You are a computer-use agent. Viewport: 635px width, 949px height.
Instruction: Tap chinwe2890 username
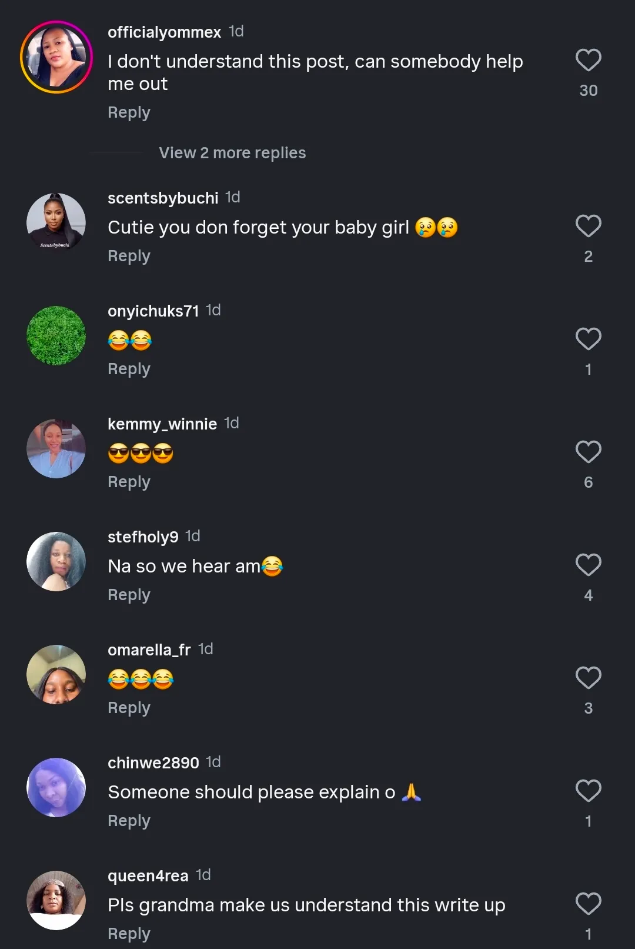pos(153,762)
